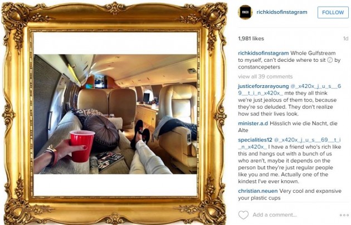351x225 pixels.
Task: Open christian.neuen's profile
Action: click(257, 191)
